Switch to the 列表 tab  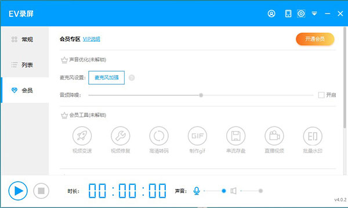click(24, 65)
